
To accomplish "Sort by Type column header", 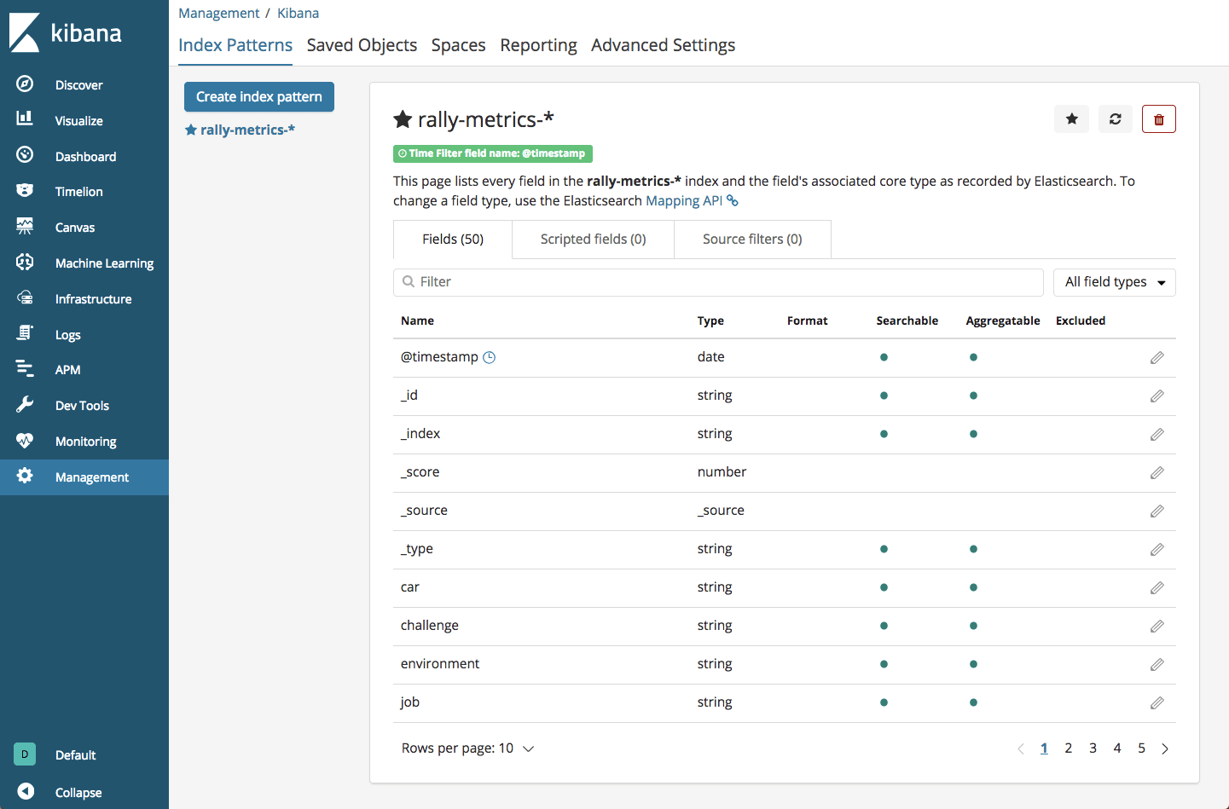I will (x=710, y=321).
